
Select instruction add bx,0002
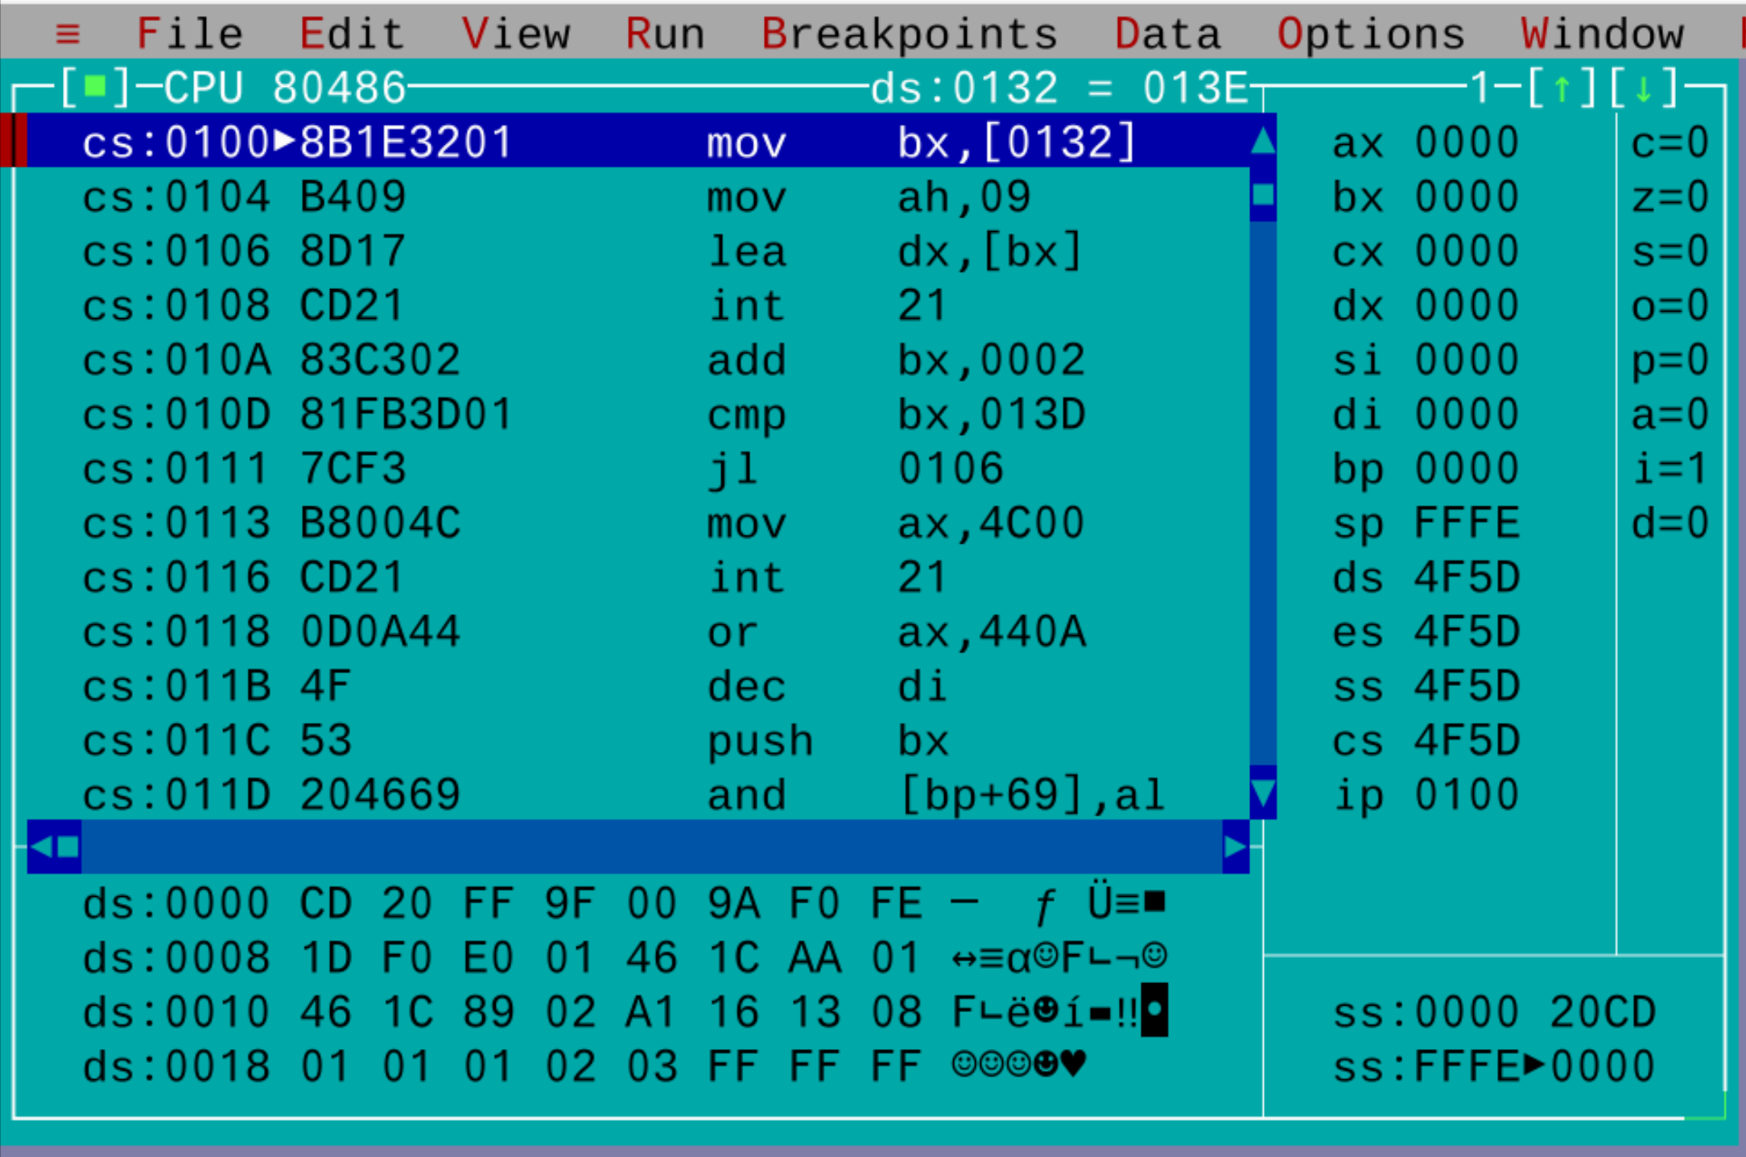(x=638, y=359)
